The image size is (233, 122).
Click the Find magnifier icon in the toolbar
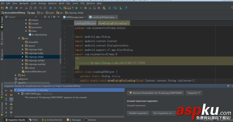point(41,8)
